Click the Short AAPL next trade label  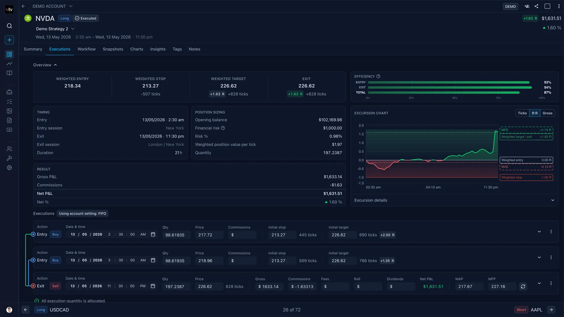(528, 310)
